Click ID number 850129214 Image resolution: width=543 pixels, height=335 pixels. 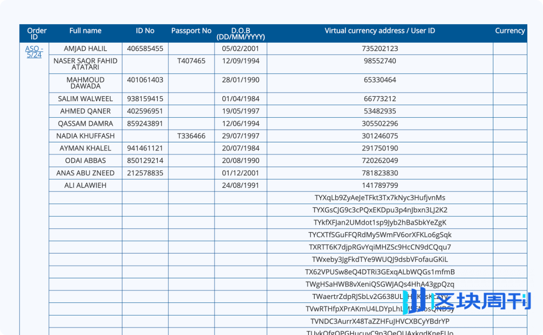point(145,161)
